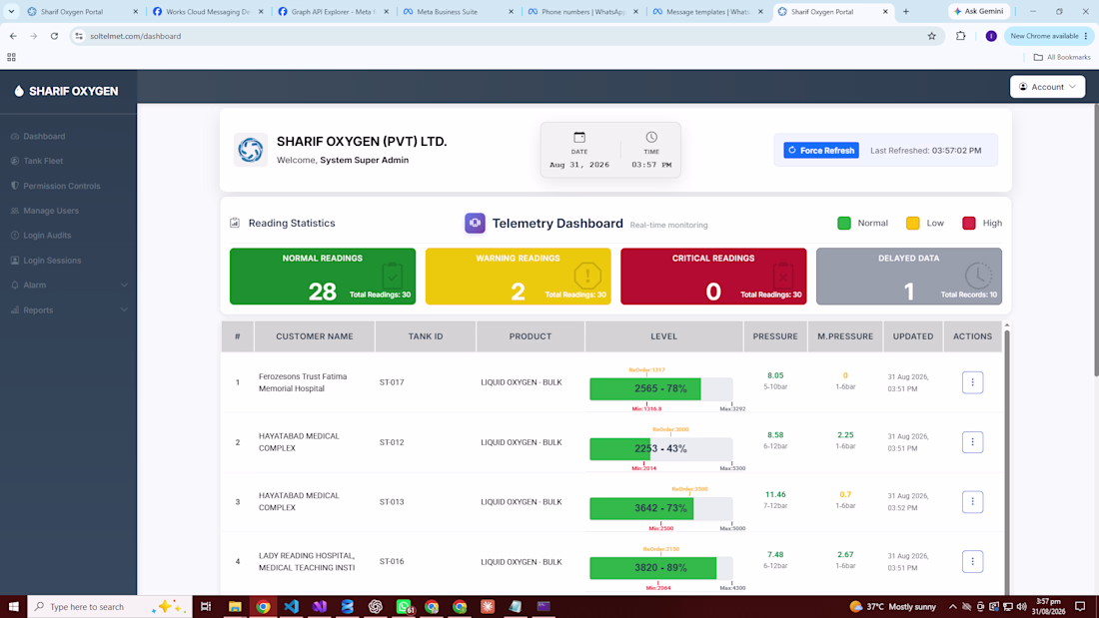The width and height of the screenshot is (1099, 618).
Task: Open Login Sessions page
Action: point(46,260)
